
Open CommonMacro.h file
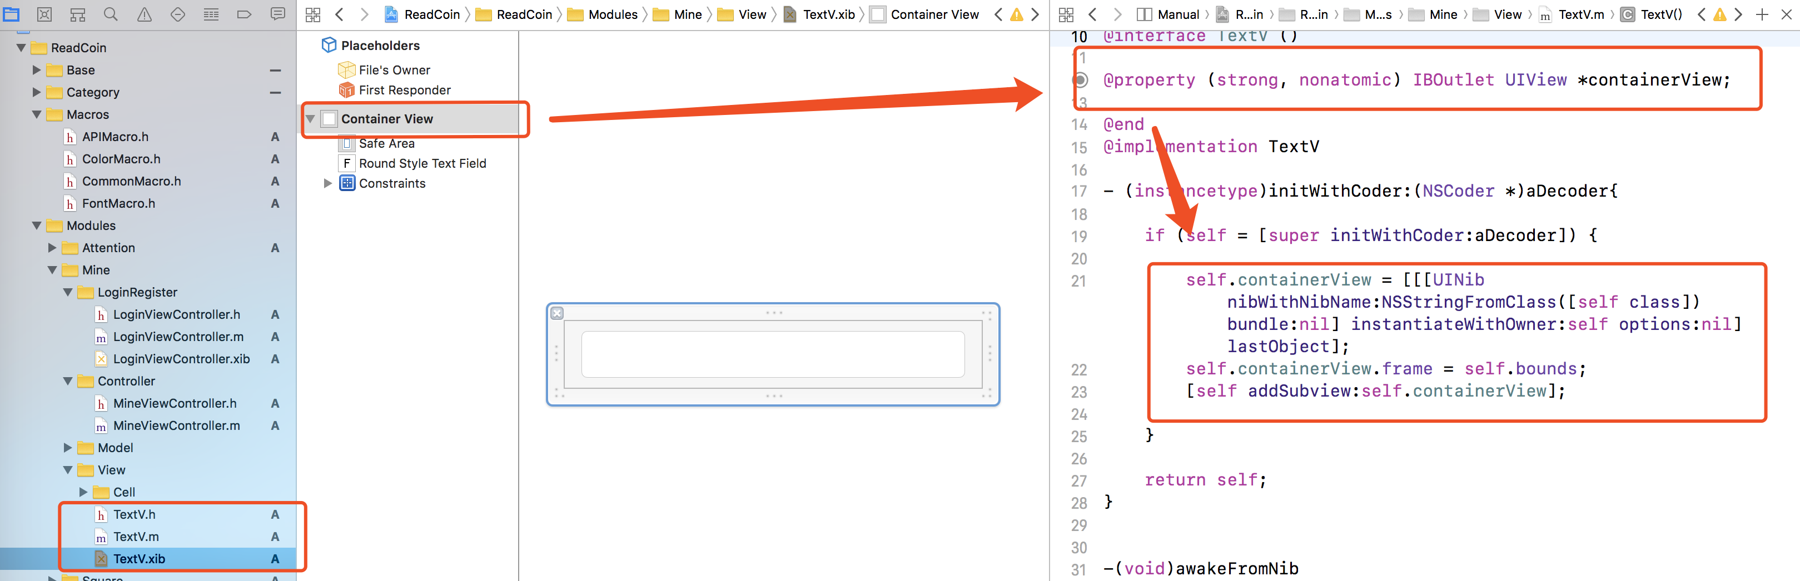pos(131,182)
